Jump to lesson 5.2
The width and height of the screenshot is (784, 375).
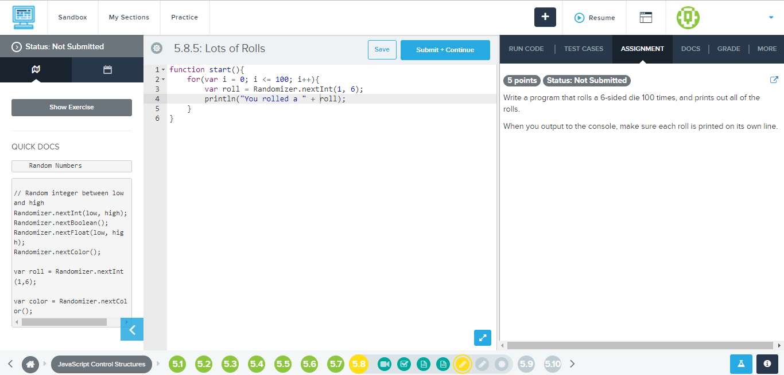pyautogui.click(x=204, y=364)
